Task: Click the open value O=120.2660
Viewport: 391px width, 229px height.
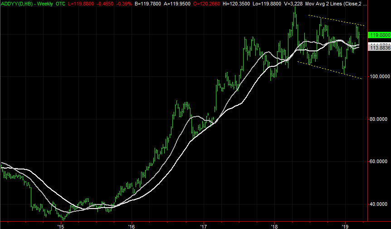Action: coord(207,4)
